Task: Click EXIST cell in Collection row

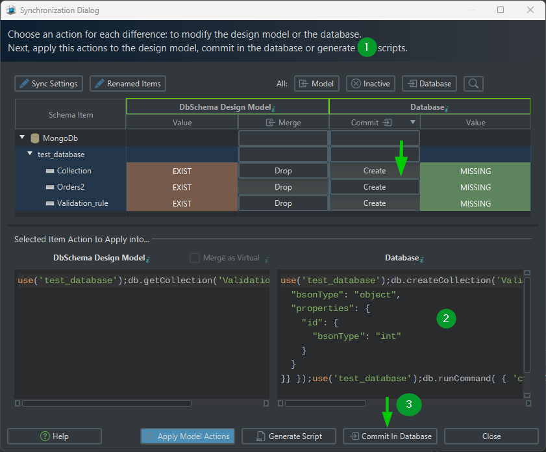Action: [x=182, y=171]
